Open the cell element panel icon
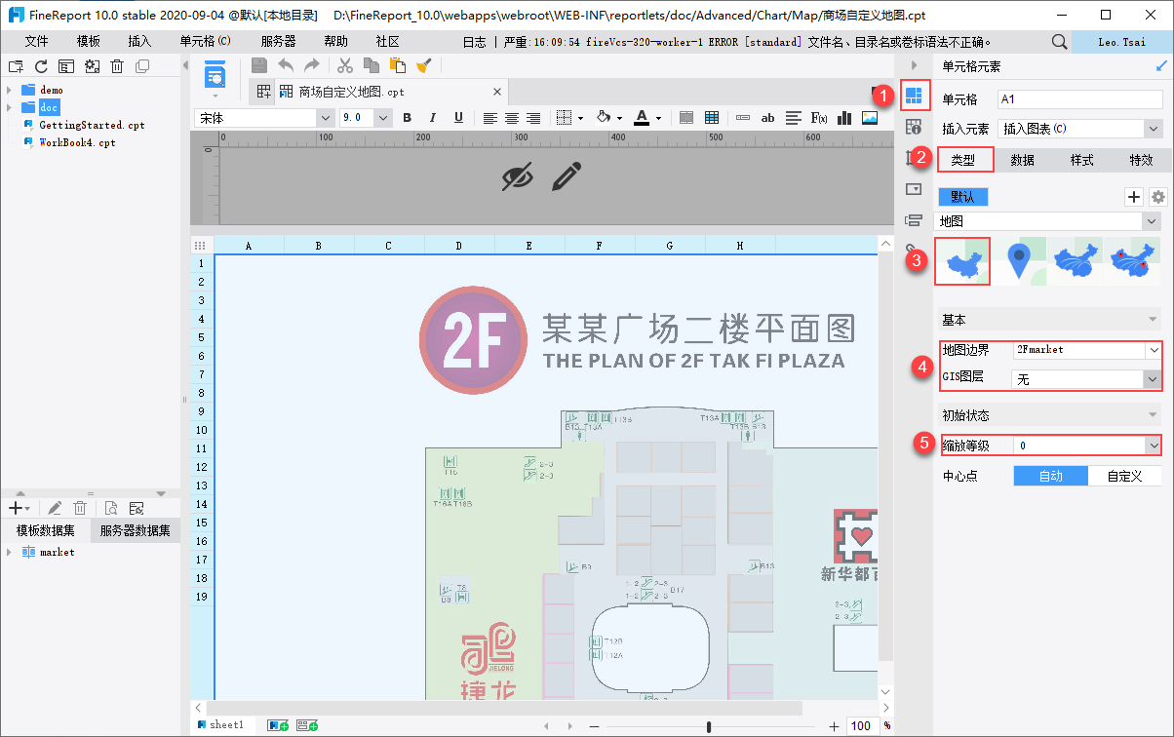This screenshot has width=1174, height=737. [914, 96]
